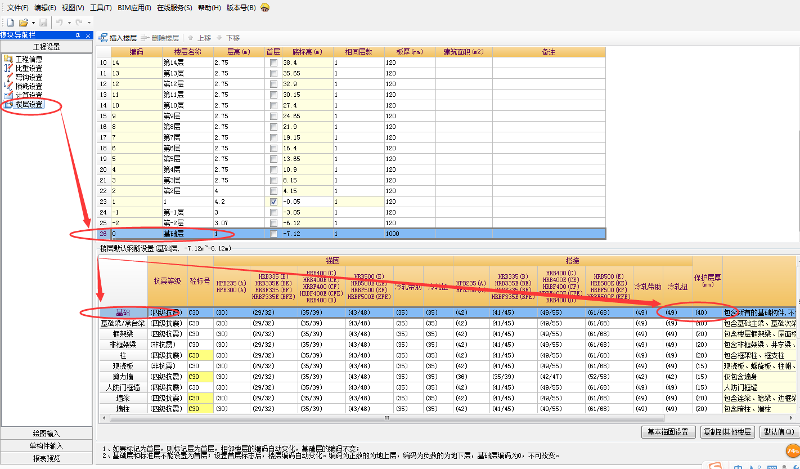The height and width of the screenshot is (469, 800).
Task: Switch to the 工程设置 panel tab
Action: pos(46,47)
